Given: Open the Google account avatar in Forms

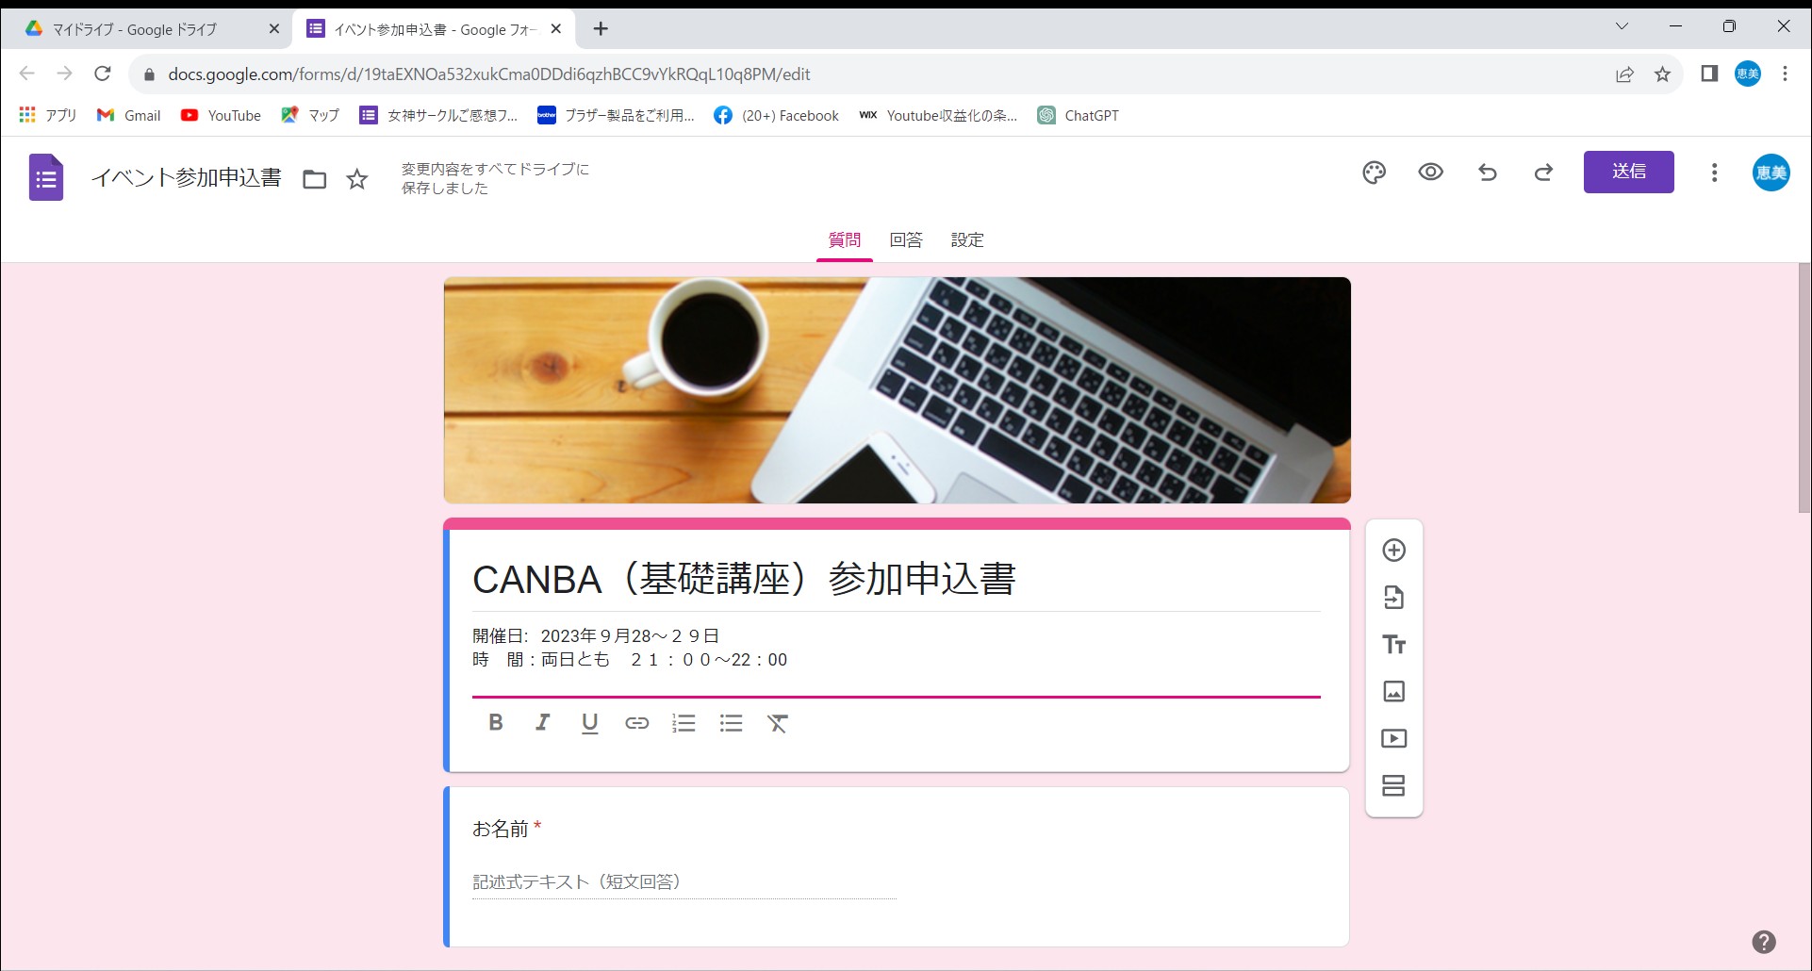Looking at the screenshot, I should point(1771,173).
